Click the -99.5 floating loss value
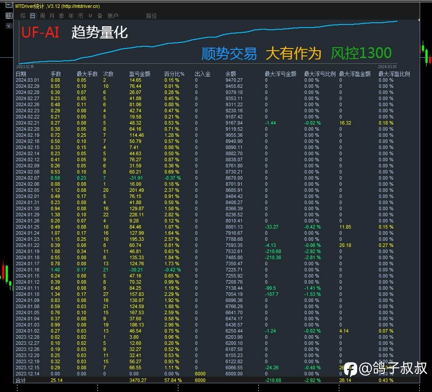The width and height of the screenshot is (432, 392). pos(270,288)
